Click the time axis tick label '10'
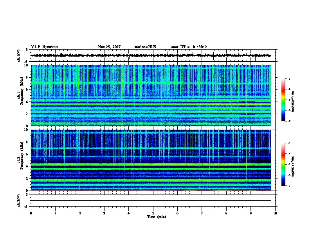This screenshot has width=310, height=239. coord(275,213)
